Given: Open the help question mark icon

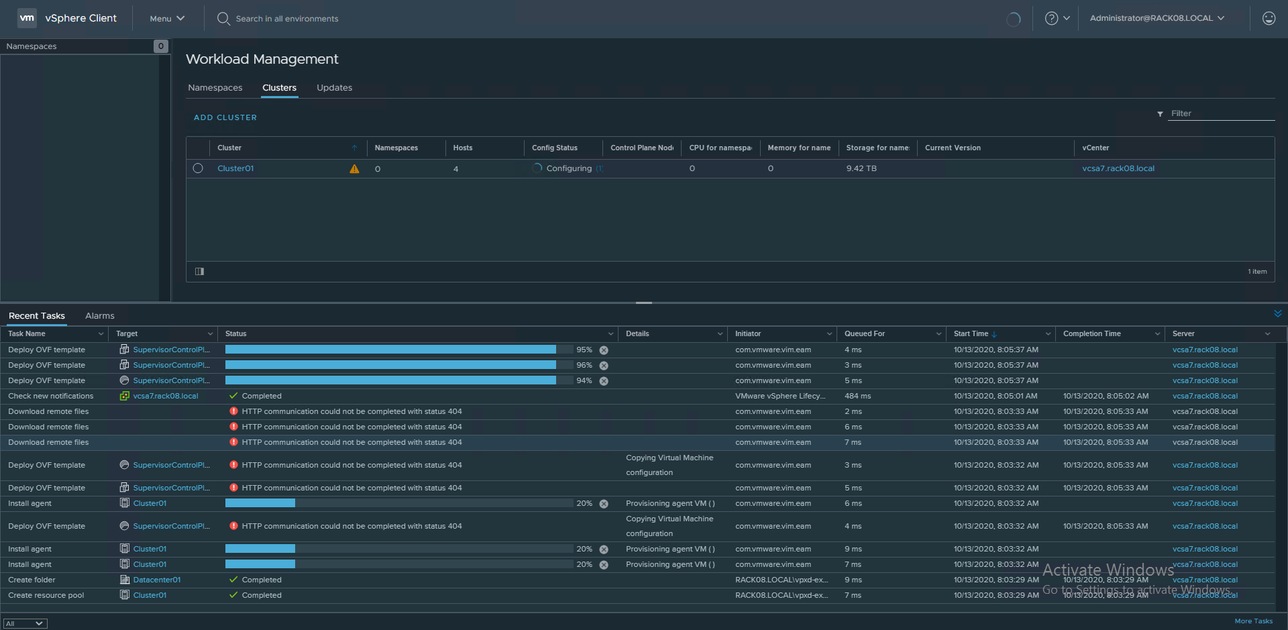Looking at the screenshot, I should pos(1051,18).
